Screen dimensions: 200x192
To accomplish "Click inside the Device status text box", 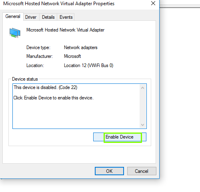I will click(x=80, y=106).
